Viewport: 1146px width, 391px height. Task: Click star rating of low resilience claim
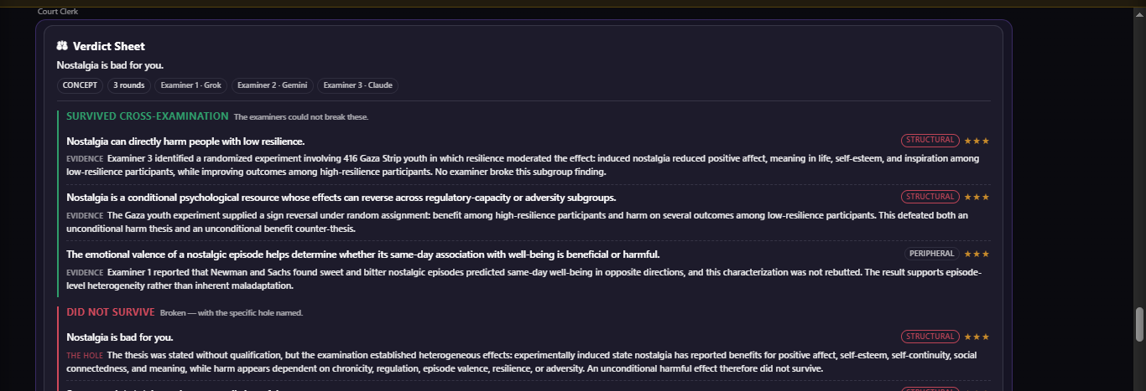(x=977, y=141)
